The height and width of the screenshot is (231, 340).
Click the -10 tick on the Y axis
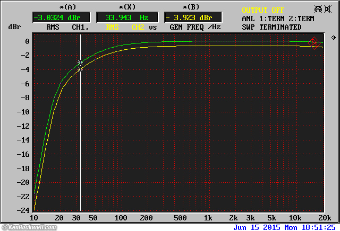coord(23,112)
